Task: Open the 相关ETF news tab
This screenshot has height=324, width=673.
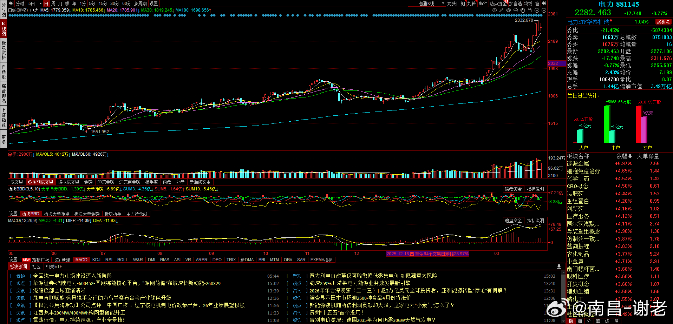Action: 54,267
